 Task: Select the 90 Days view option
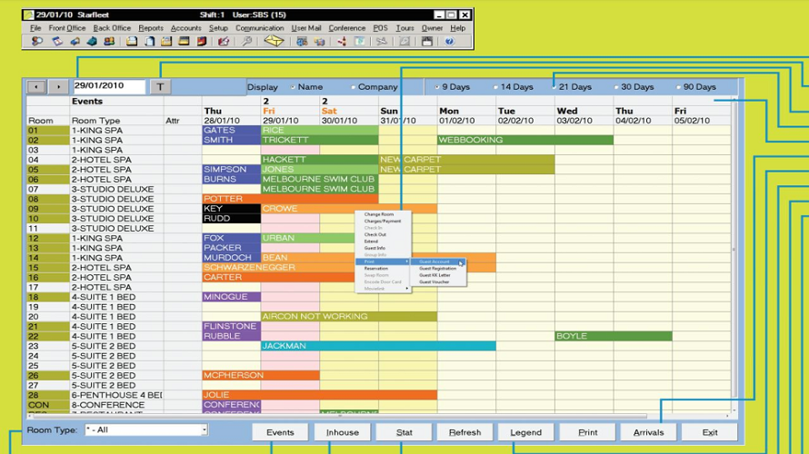click(x=678, y=87)
